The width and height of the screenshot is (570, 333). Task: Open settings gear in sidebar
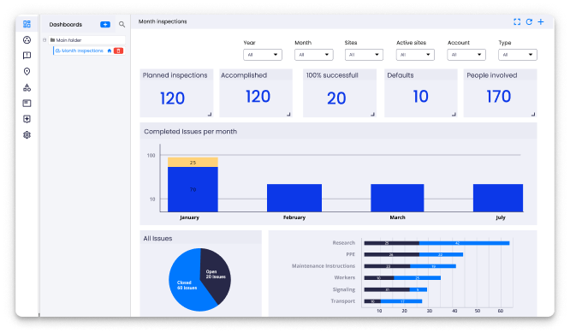27,135
